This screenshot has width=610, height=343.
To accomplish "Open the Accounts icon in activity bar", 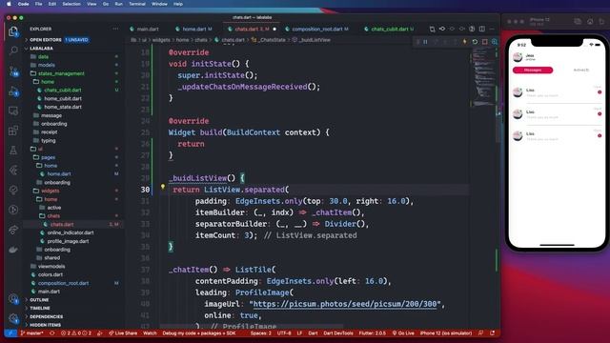I will click(x=13, y=299).
